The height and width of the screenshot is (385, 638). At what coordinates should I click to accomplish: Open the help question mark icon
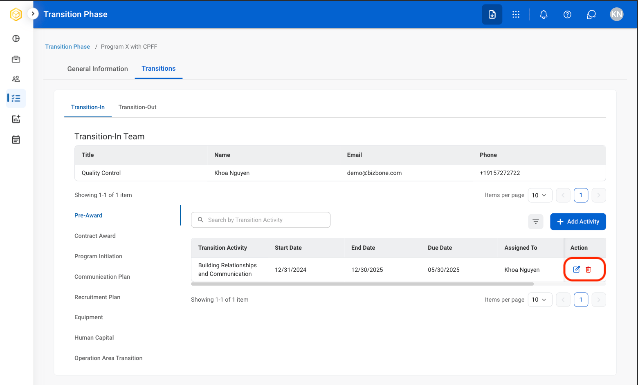[567, 14]
